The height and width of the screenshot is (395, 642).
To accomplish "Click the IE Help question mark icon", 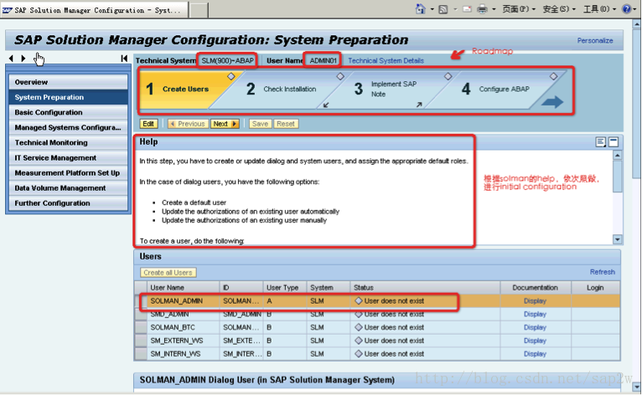I will 626,9.
